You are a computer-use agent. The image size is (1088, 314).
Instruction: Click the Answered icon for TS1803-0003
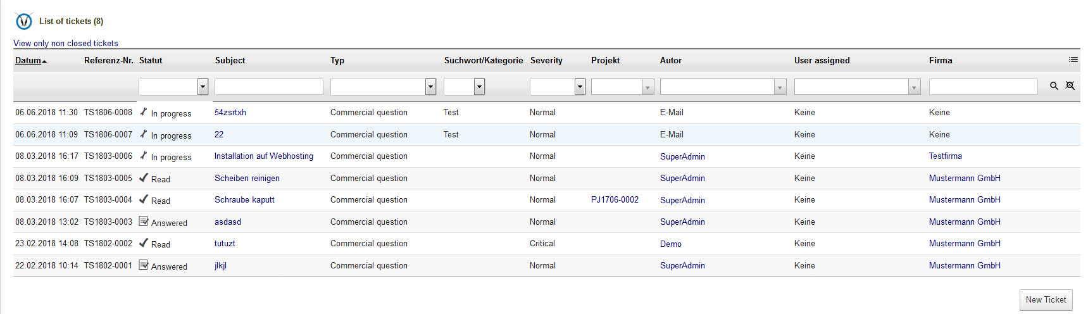144,222
